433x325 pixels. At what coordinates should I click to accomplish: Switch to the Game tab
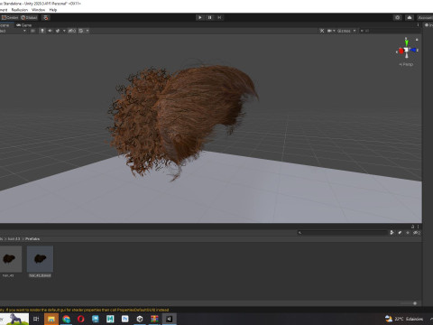click(24, 25)
